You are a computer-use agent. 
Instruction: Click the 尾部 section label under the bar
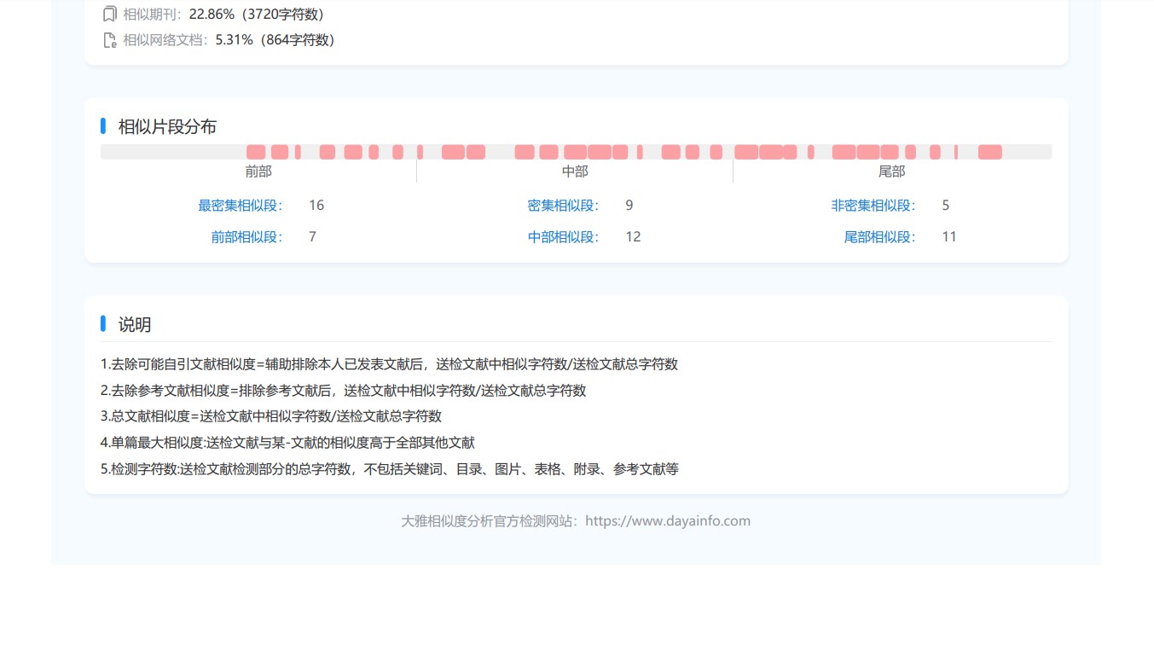[891, 171]
